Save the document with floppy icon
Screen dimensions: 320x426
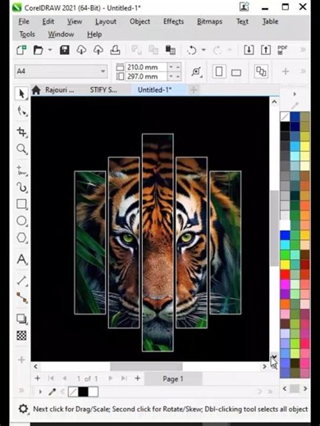[x=65, y=50]
